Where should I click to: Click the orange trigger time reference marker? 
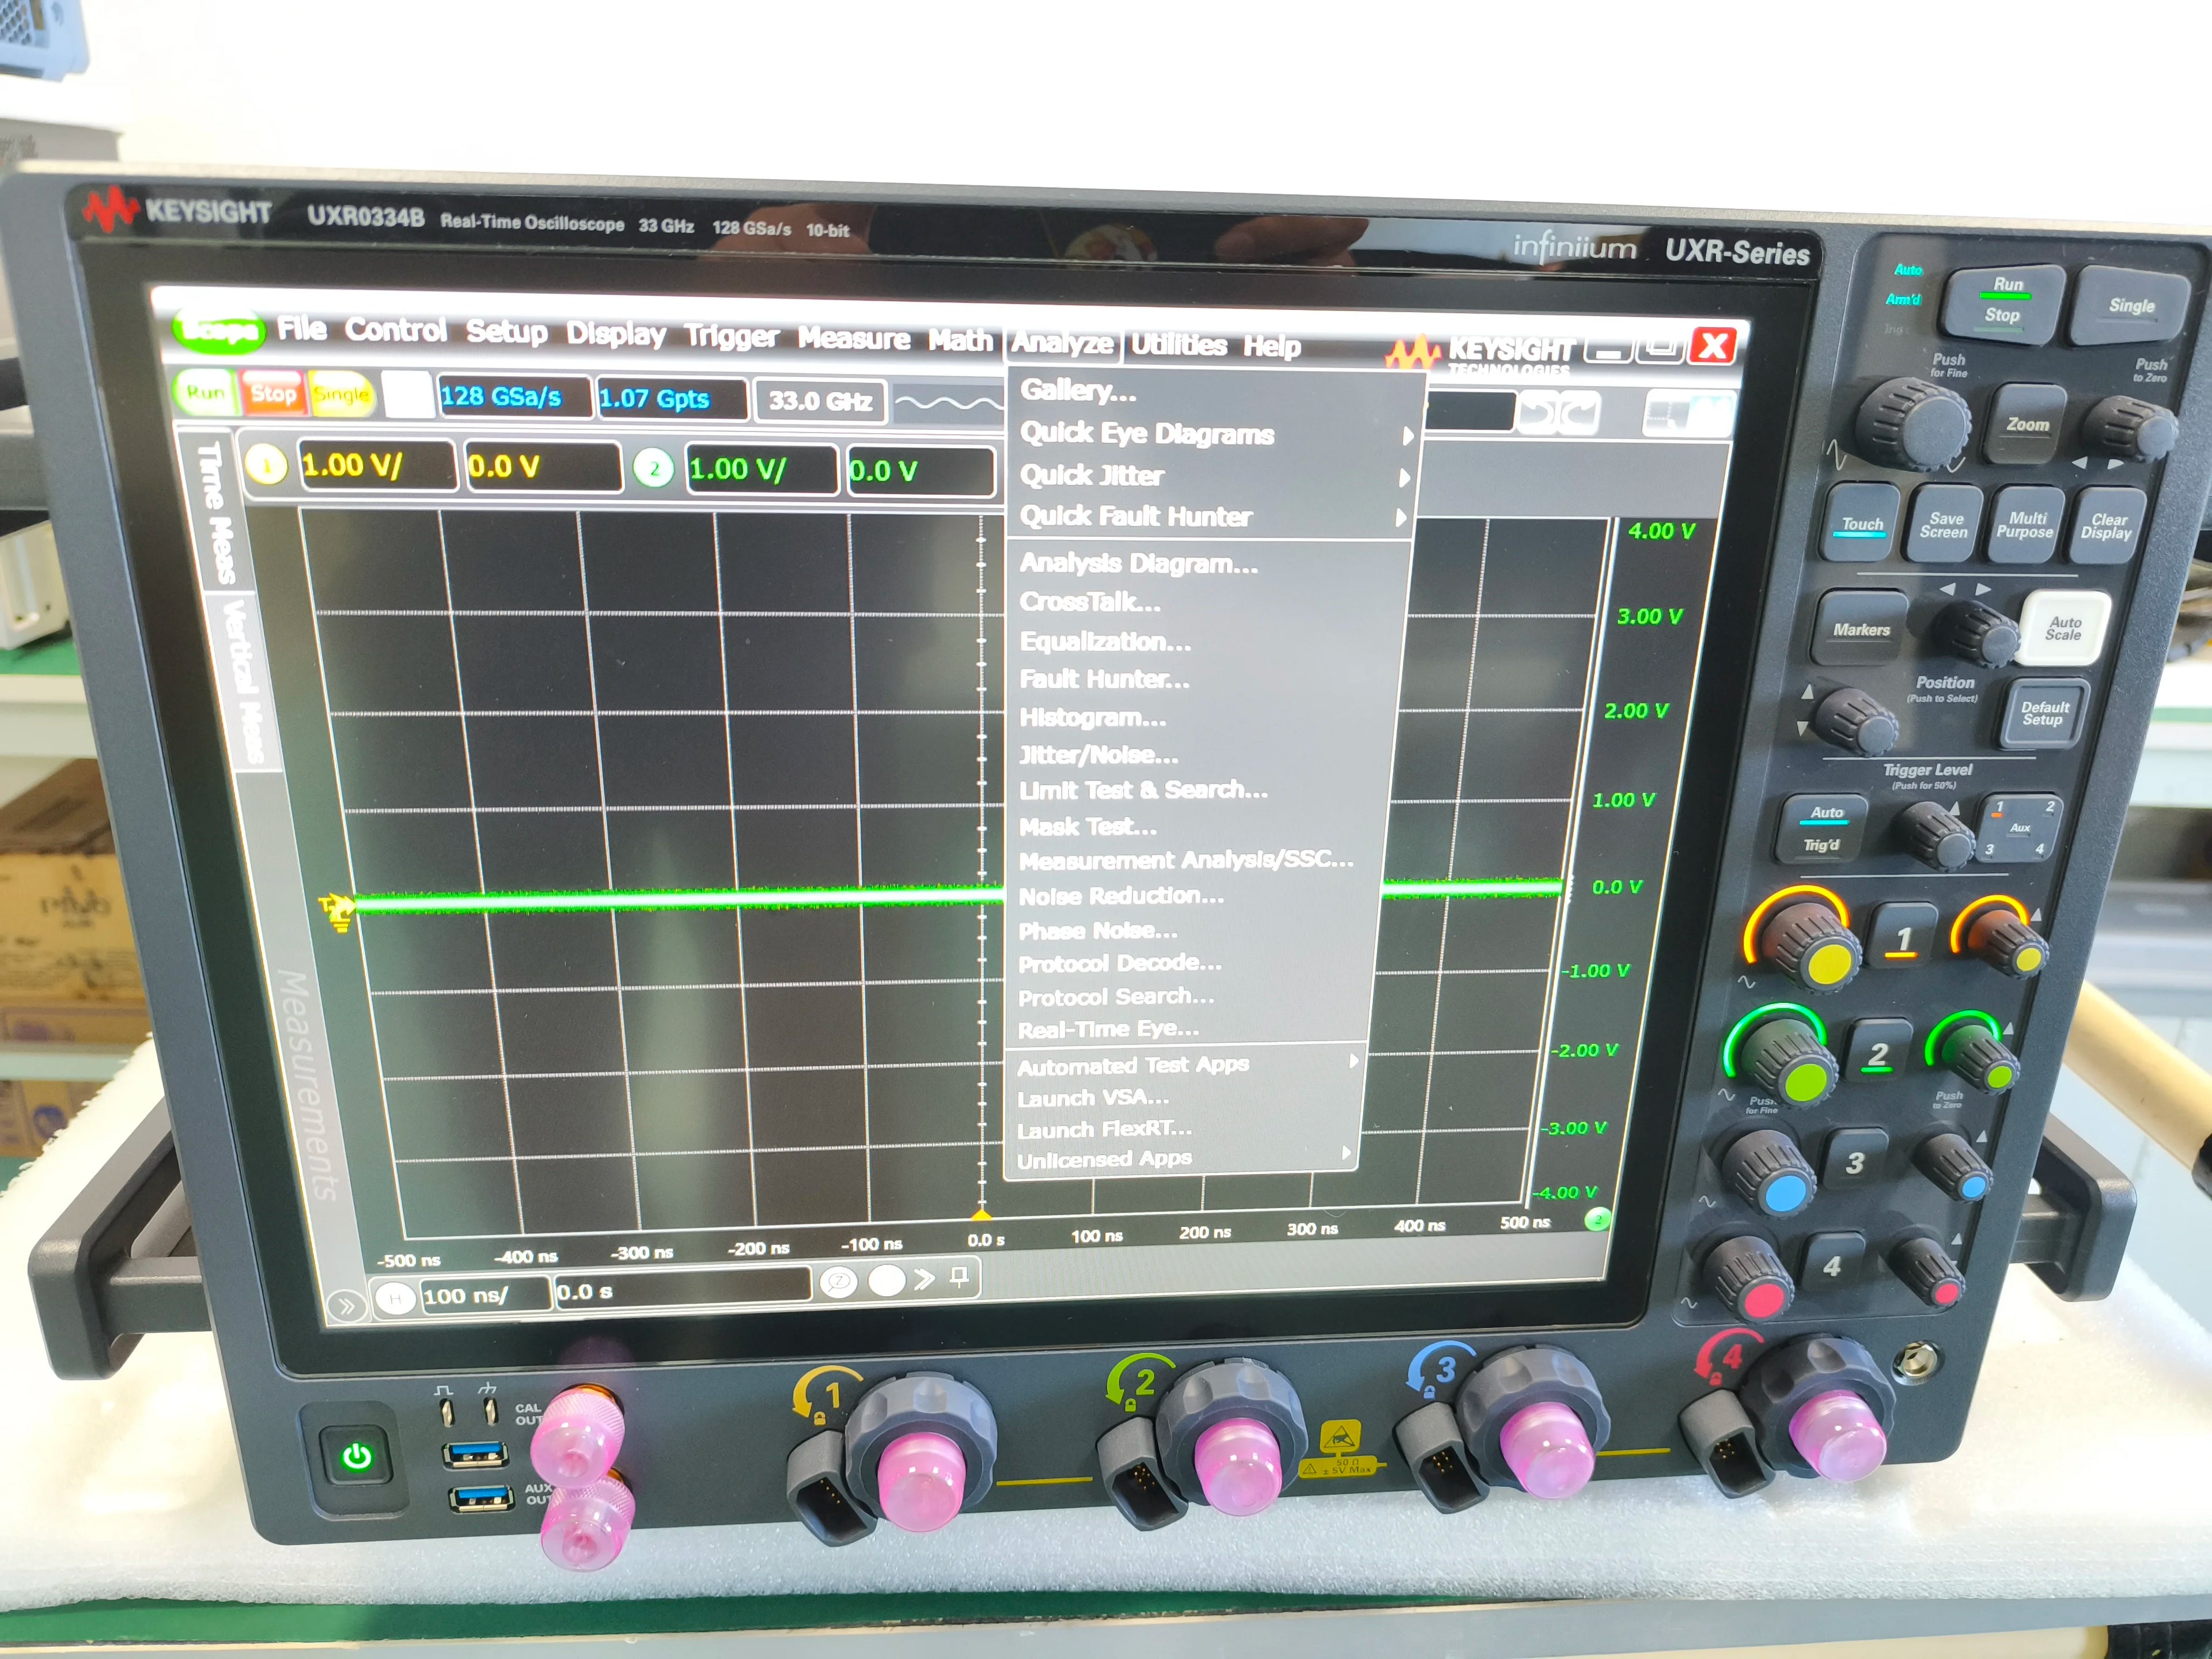[981, 1214]
